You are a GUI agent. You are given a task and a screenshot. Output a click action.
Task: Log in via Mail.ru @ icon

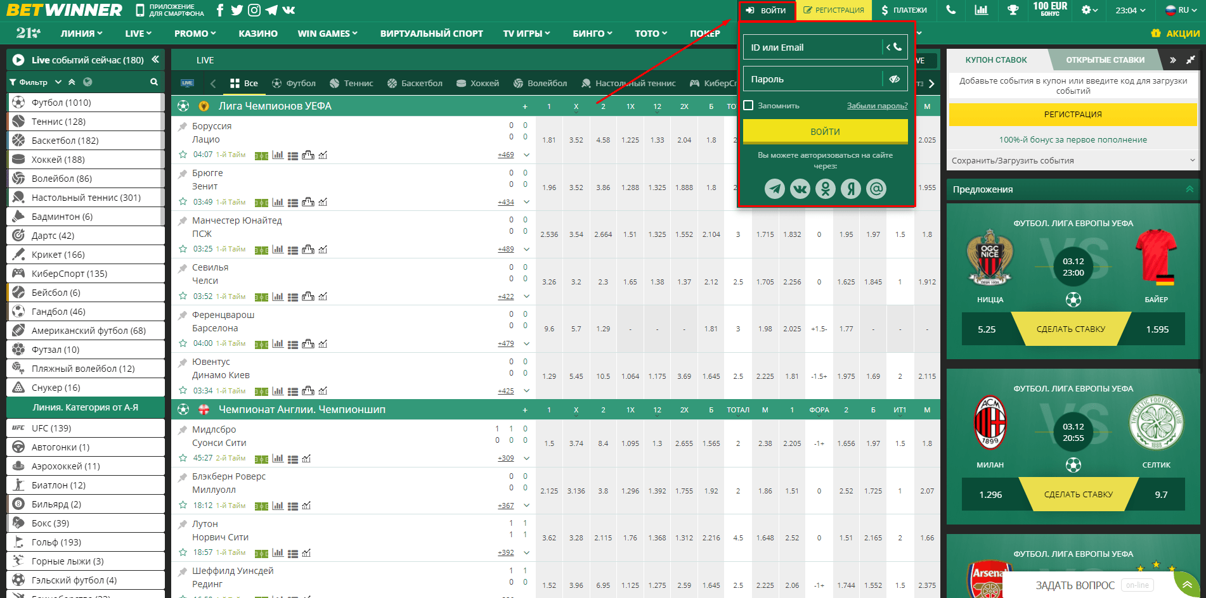pos(876,189)
